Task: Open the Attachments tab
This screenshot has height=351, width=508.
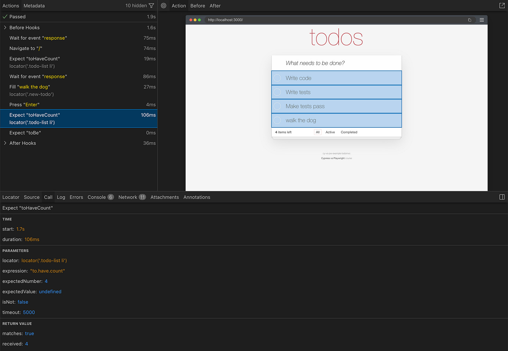Action: (165, 197)
